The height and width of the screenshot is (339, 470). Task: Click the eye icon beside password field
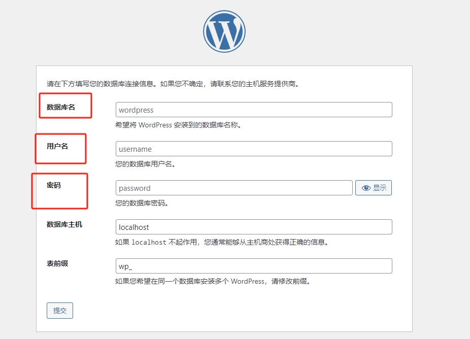pyautogui.click(x=366, y=188)
